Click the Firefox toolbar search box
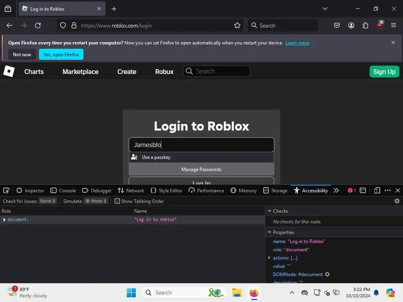Image resolution: width=403 pixels, height=302 pixels. pos(283,26)
